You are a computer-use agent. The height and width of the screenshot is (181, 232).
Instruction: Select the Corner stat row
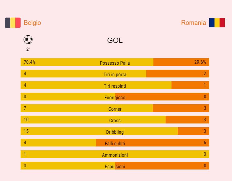(115, 109)
